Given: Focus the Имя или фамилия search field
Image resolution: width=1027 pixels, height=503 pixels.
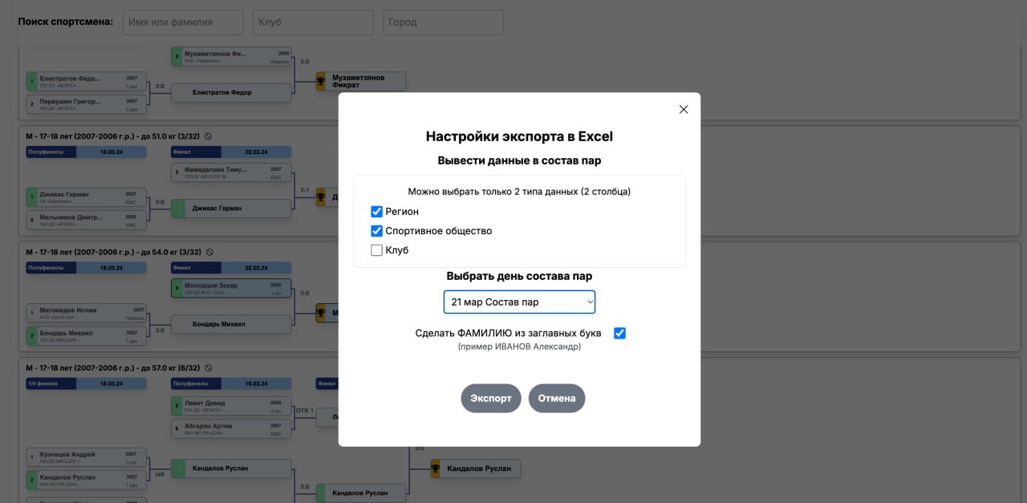Looking at the screenshot, I should (183, 22).
